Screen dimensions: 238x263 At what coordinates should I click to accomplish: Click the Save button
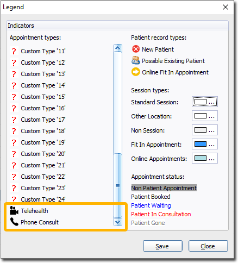pyautogui.click(x=162, y=246)
